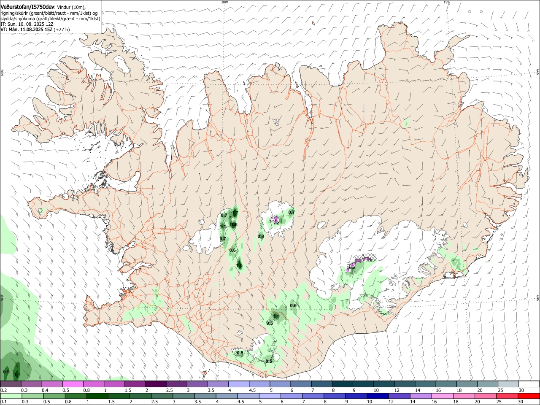Select the dark teal 9–10 snow legend swatch

point(363,384)
